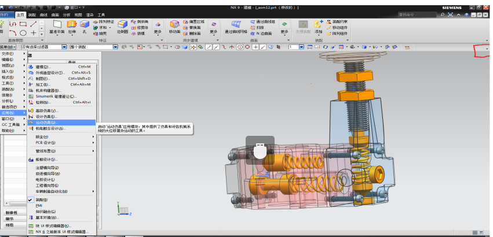Pick the Rectangle sketch tool
Viewport: 493px width, 237px height.
[23, 24]
